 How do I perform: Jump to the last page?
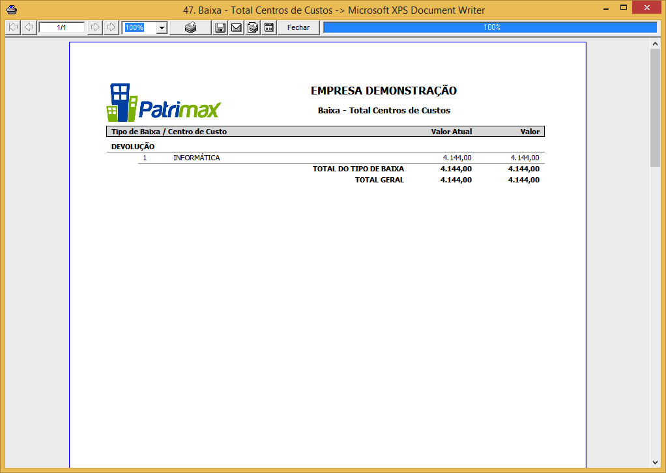click(111, 27)
